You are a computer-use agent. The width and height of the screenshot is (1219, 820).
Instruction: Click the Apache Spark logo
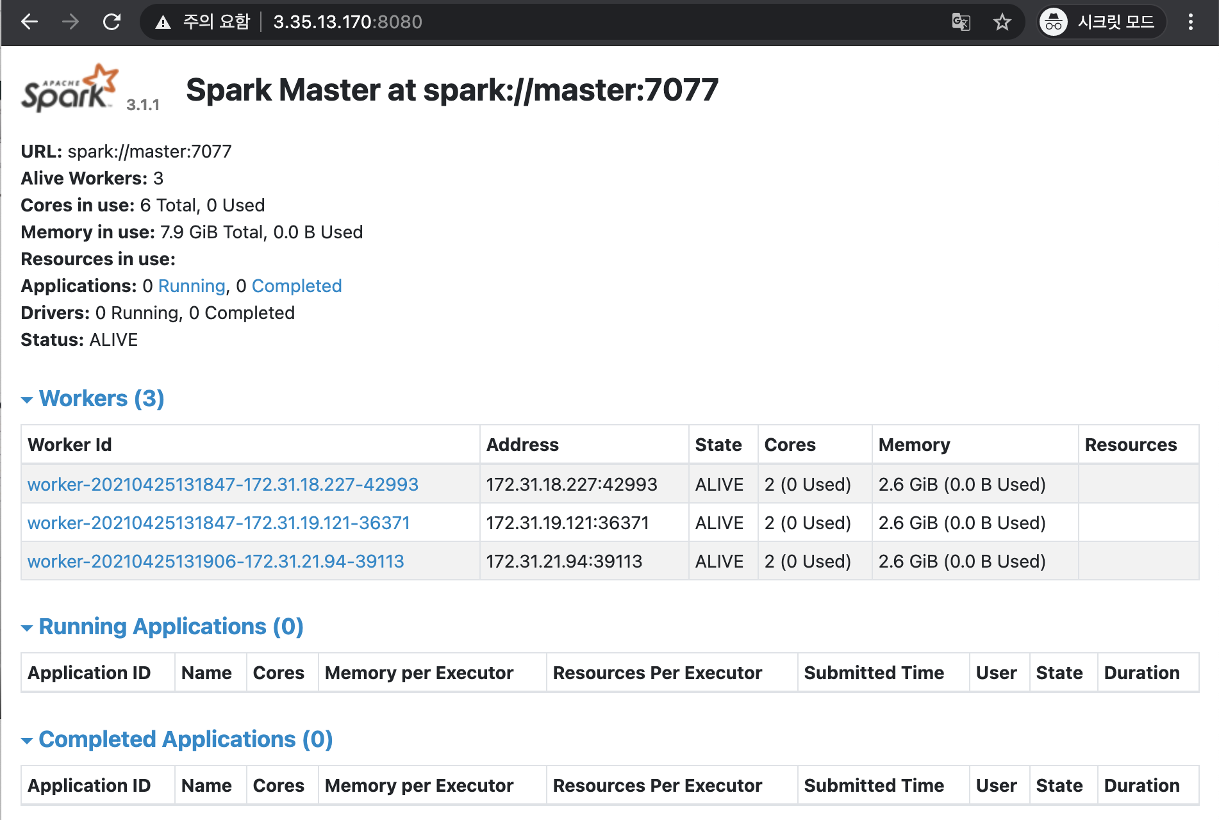pos(70,88)
